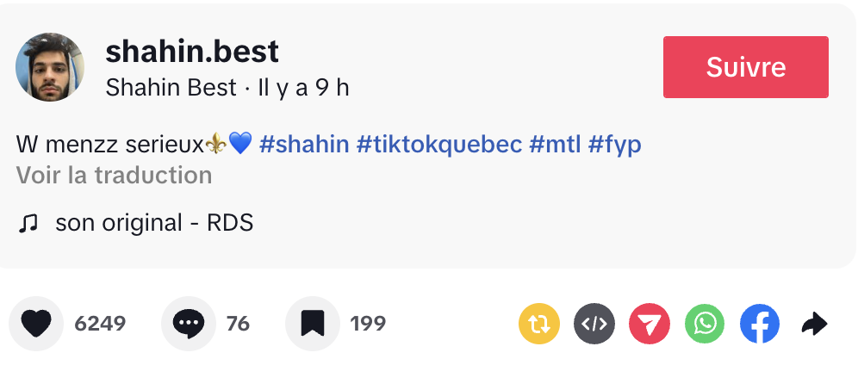This screenshot has width=858, height=365.
Task: Like the video with the heart icon
Action: tap(36, 324)
